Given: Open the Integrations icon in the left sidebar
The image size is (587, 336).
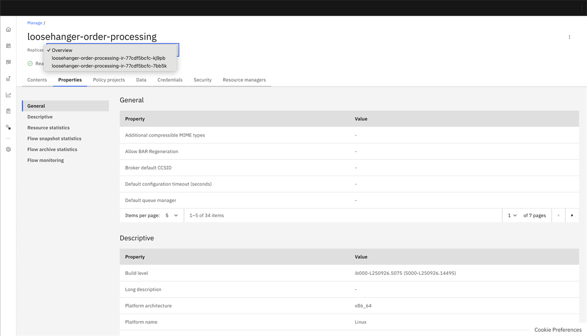Looking at the screenshot, I should point(8,62).
